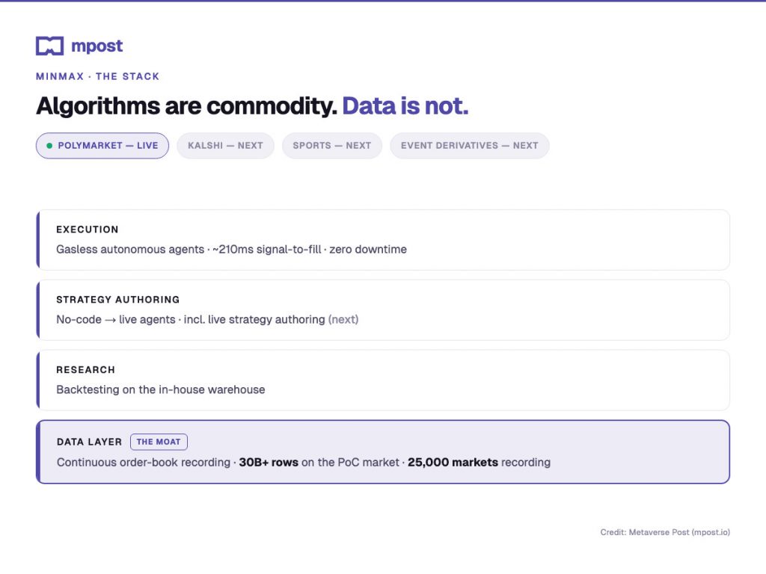This screenshot has width=766, height=574.
Task: Click the '(next)' label in Strategy Authoring
Action: coord(343,320)
